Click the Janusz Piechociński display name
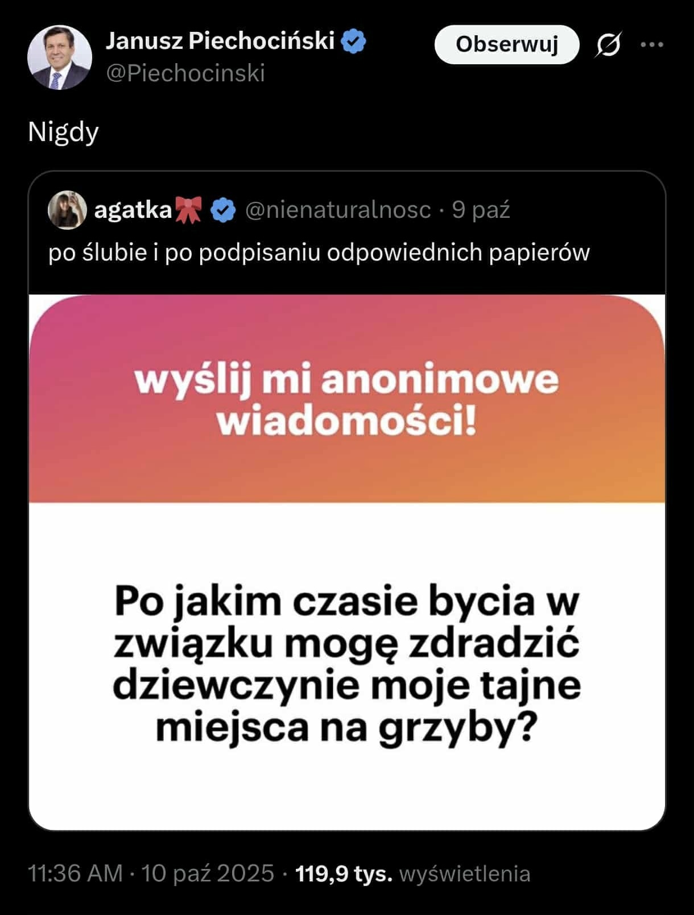Image resolution: width=694 pixels, height=915 pixels. click(x=220, y=41)
